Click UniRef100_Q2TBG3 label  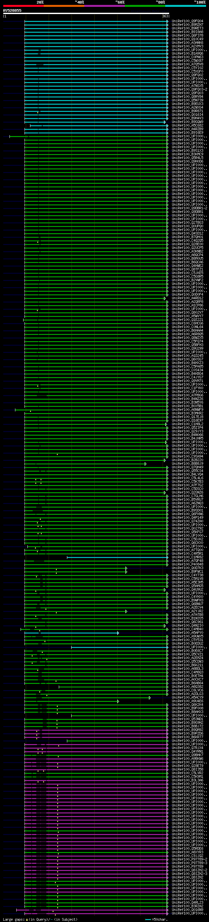187,223
